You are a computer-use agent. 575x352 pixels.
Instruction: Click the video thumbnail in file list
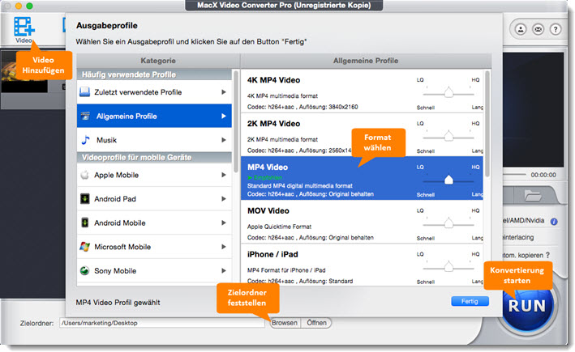coord(24,72)
